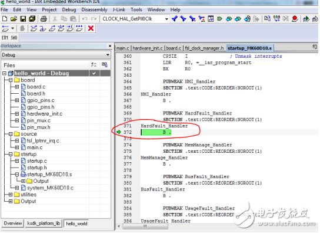320x233 pixels.
Task: Open the J-Link menu
Action: (x=119, y=9)
